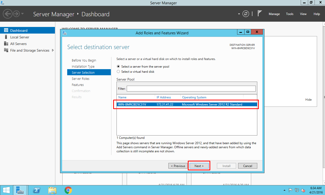
Task: Click the Server Manager title bar app icon
Action: (2, 3)
